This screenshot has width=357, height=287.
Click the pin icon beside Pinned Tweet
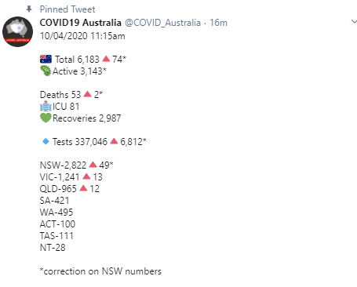pyautogui.click(x=29, y=9)
